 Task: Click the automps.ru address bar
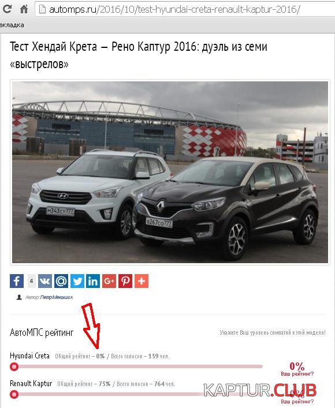(185, 9)
